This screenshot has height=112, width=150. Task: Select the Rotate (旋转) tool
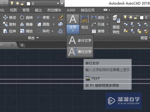pos(26,18)
